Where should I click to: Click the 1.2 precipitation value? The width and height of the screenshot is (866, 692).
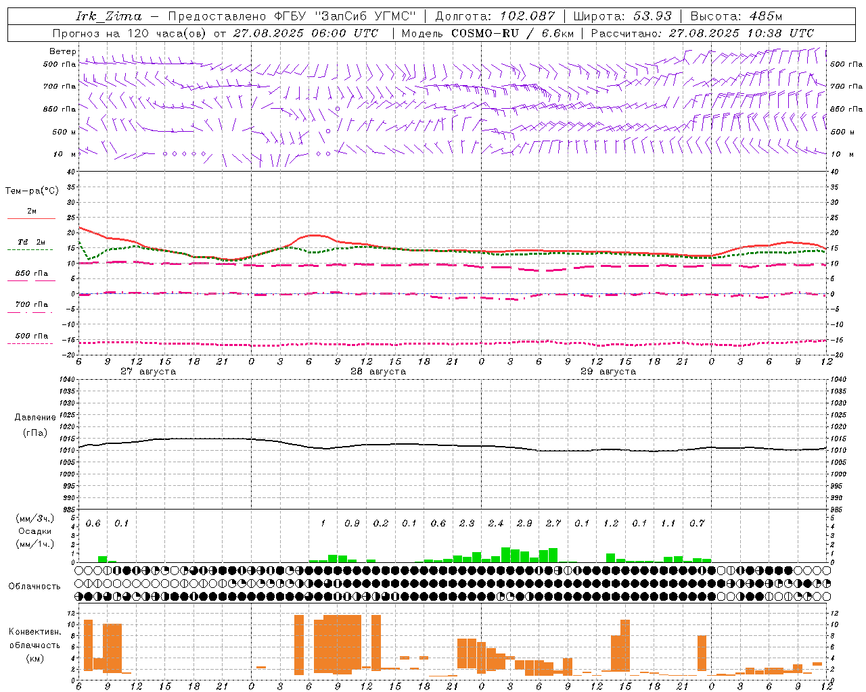(611, 524)
